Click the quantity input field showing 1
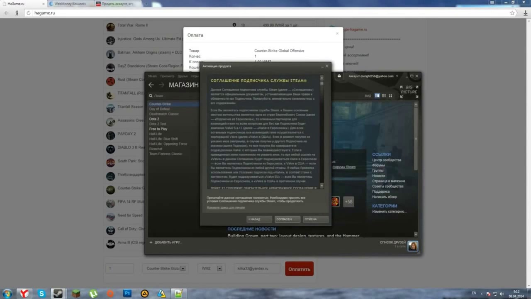The image size is (531, 299). point(119,268)
